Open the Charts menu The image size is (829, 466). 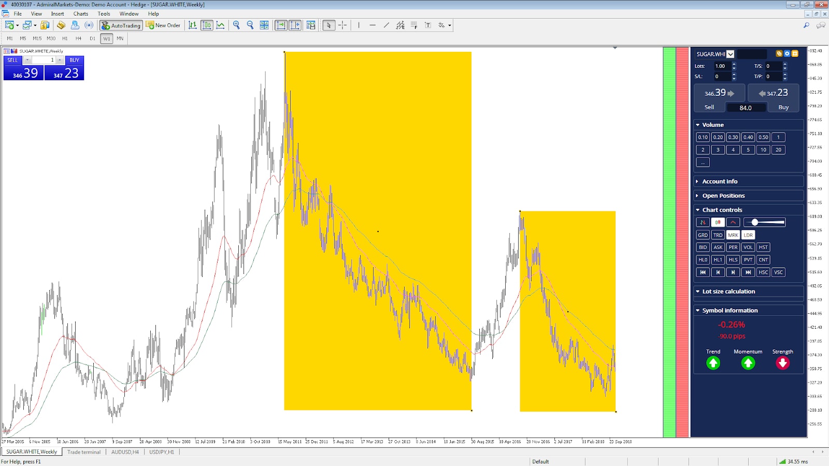click(x=80, y=14)
